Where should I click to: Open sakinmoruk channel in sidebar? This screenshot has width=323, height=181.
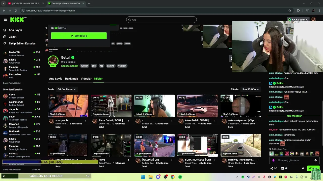(x=21, y=103)
